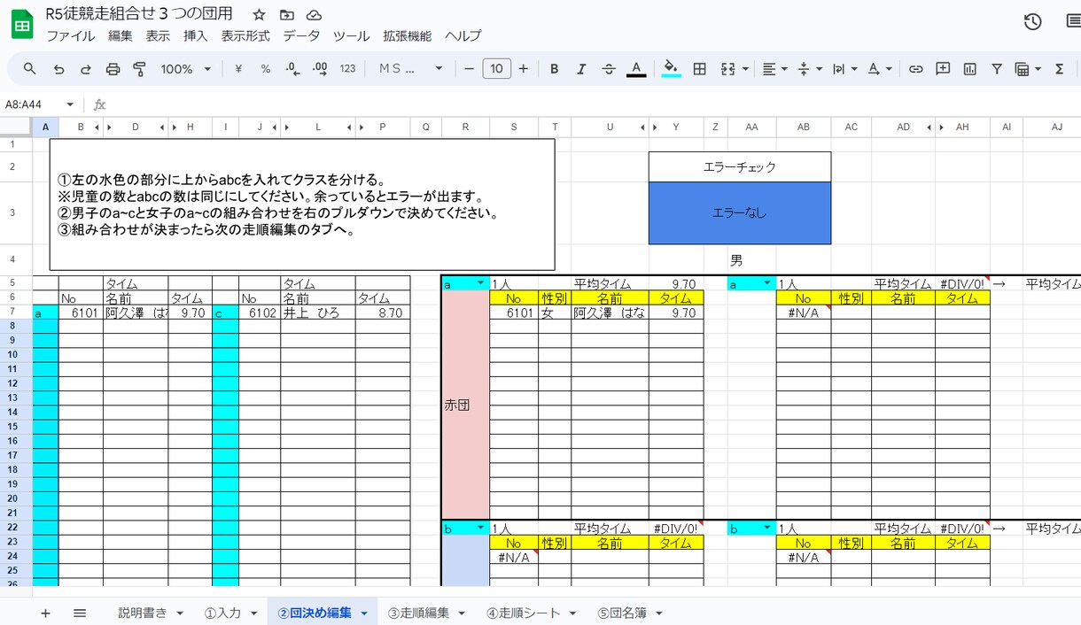This screenshot has height=625, width=1081.
Task: Open the comments panel icon
Action: [x=1072, y=23]
